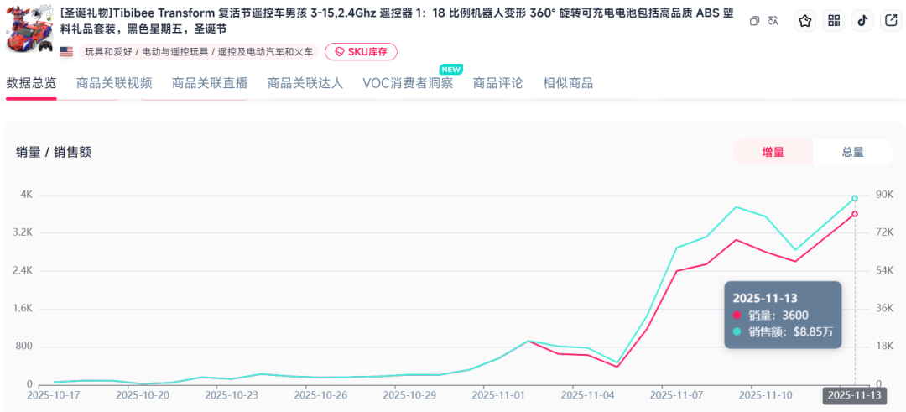
Task: Select the 数据总览 tab
Action: click(x=32, y=83)
